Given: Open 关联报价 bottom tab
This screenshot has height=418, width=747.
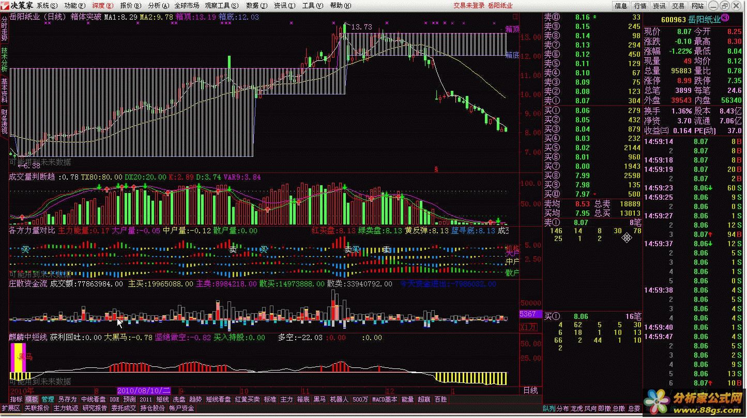Looking at the screenshot, I should click(37, 408).
